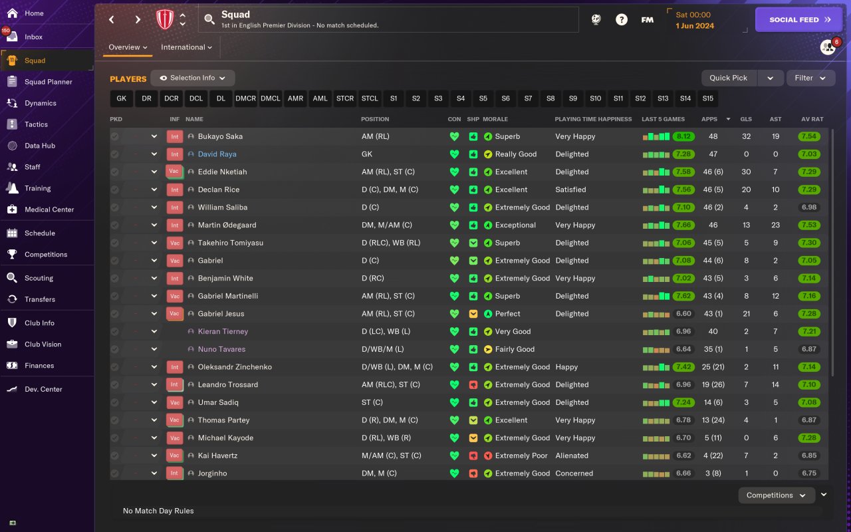
Task: Tick the pick checkbox for Declan Rice
Action: 115,190
